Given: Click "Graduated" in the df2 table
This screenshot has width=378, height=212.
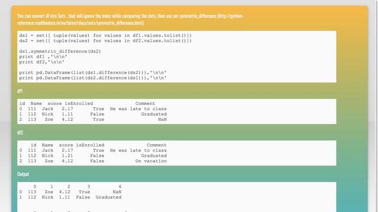Looking at the screenshot, I should 154,155.
